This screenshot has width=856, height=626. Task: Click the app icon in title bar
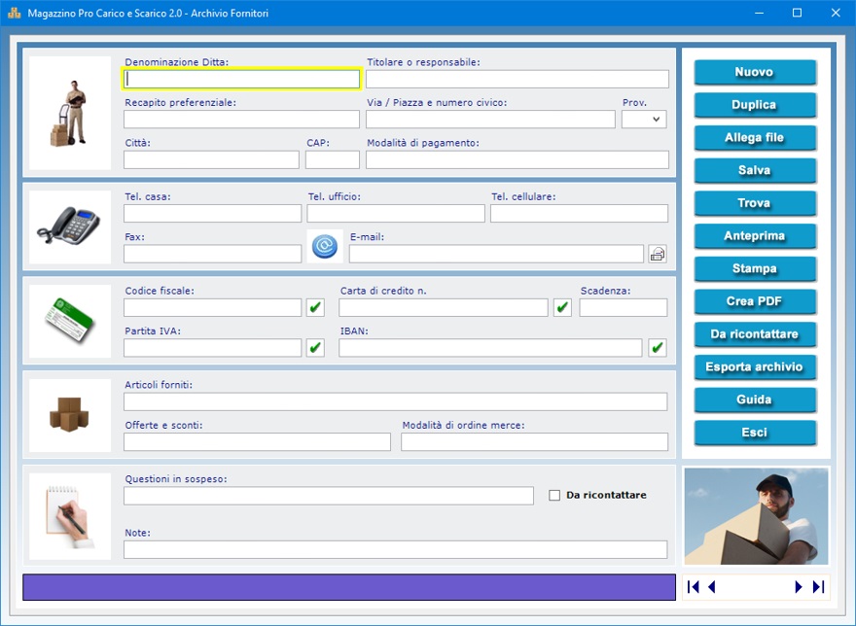point(15,13)
